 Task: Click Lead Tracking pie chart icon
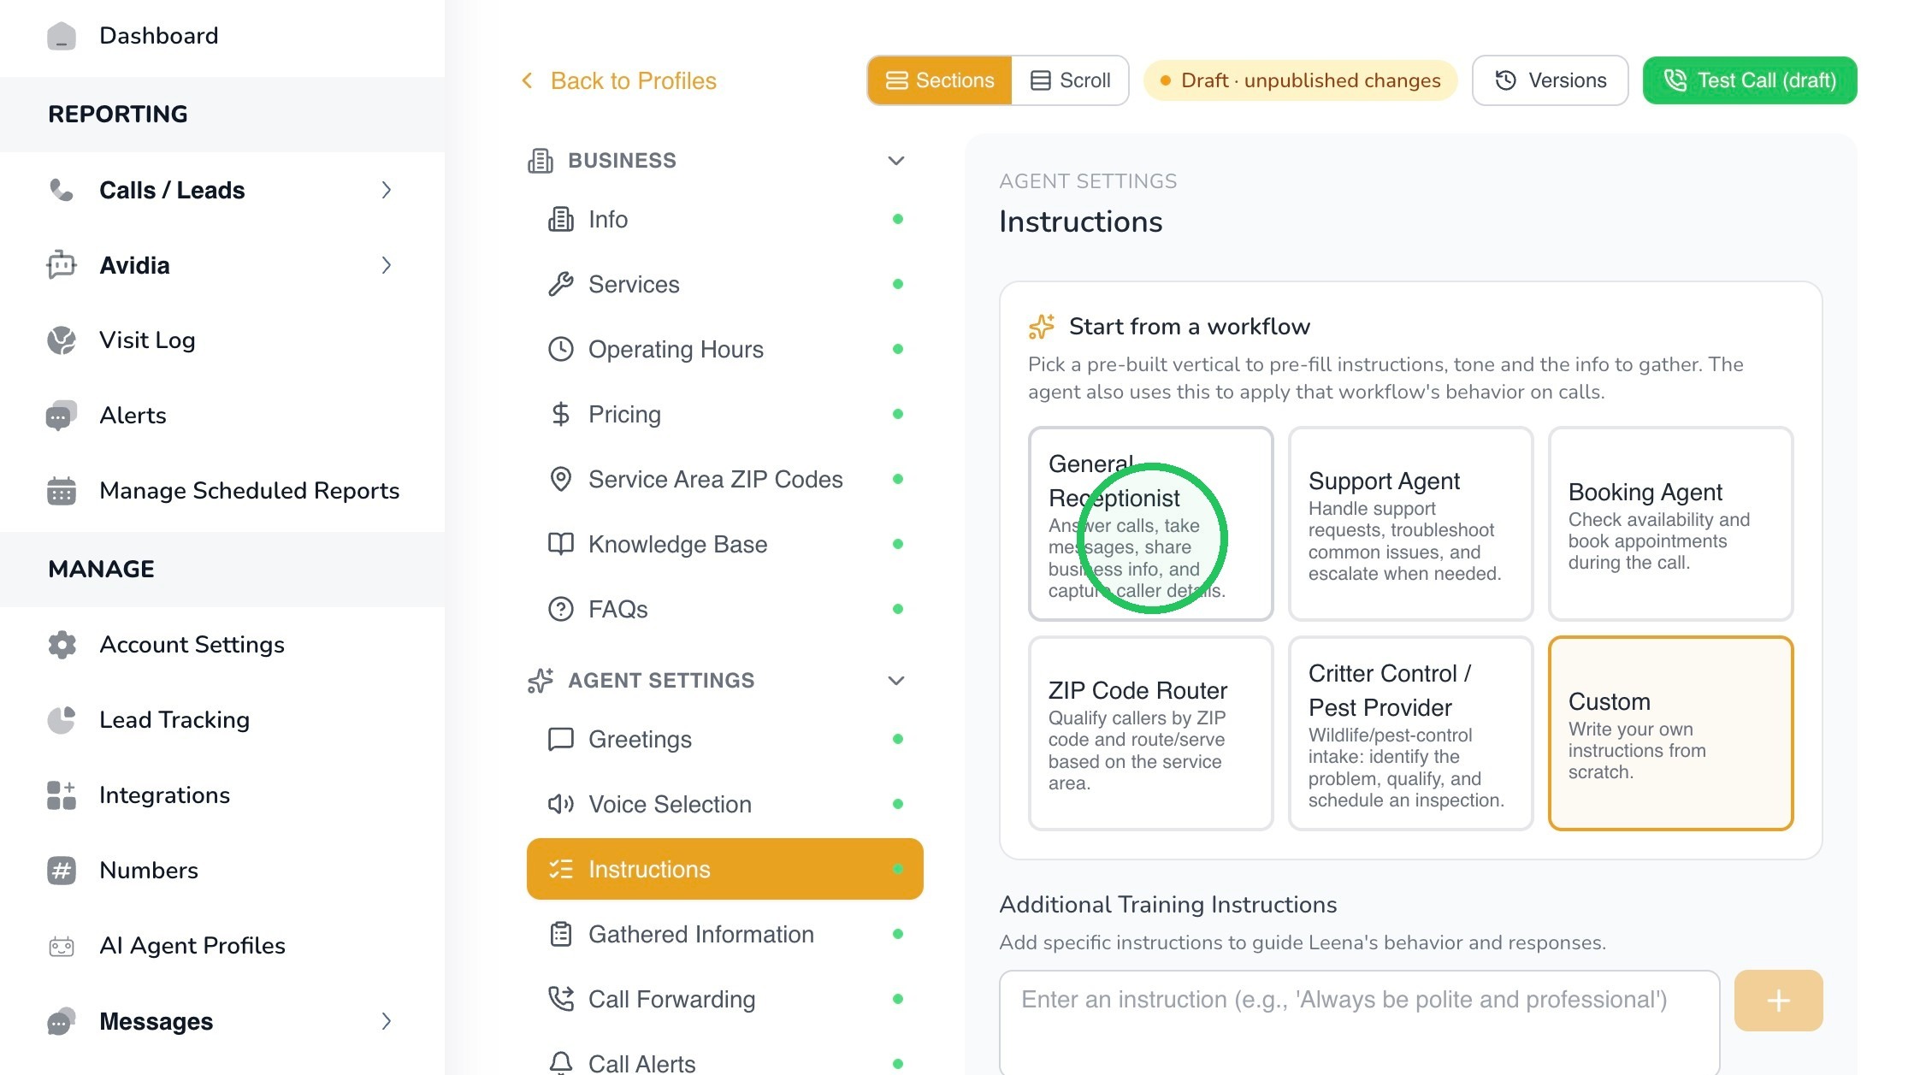click(x=61, y=720)
